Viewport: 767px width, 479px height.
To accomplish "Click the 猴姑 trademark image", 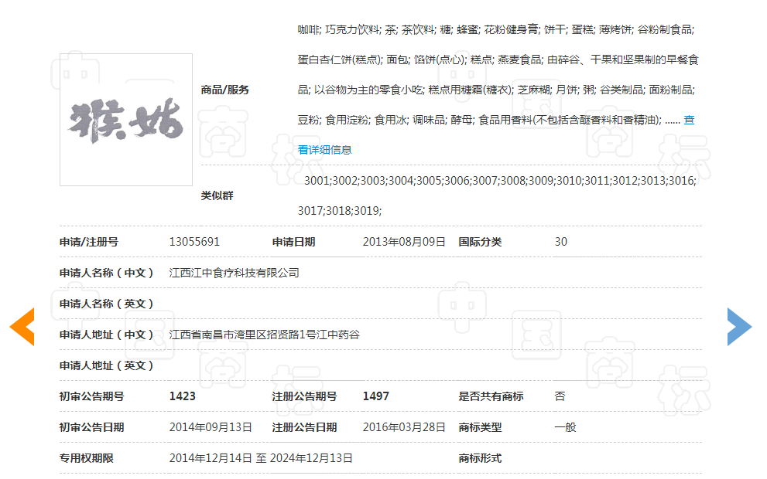I will point(126,120).
